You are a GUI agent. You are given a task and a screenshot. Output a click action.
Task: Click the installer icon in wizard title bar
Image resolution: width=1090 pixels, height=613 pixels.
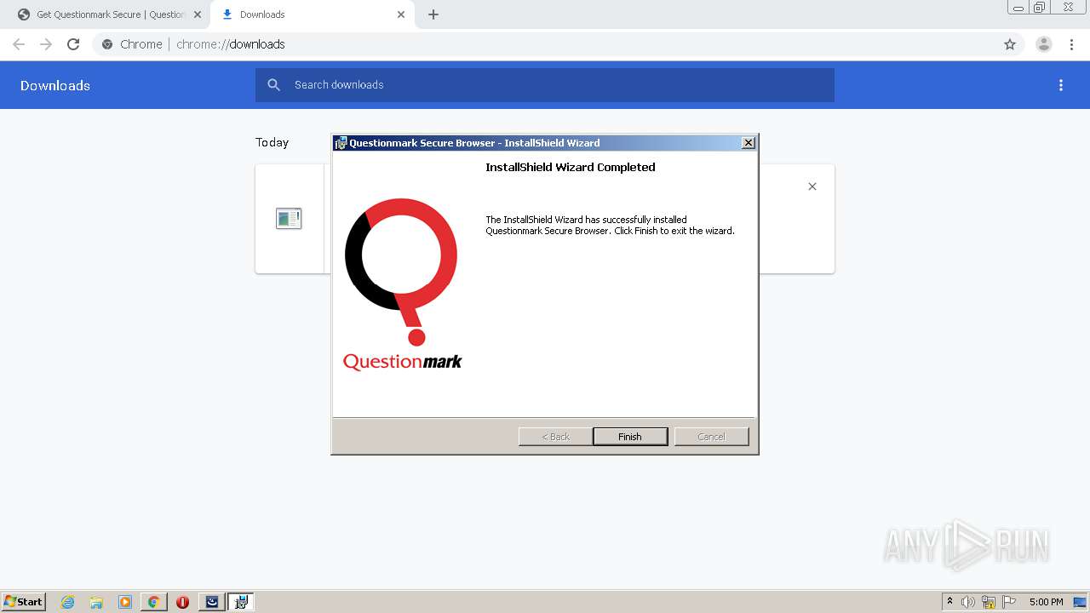(x=341, y=143)
